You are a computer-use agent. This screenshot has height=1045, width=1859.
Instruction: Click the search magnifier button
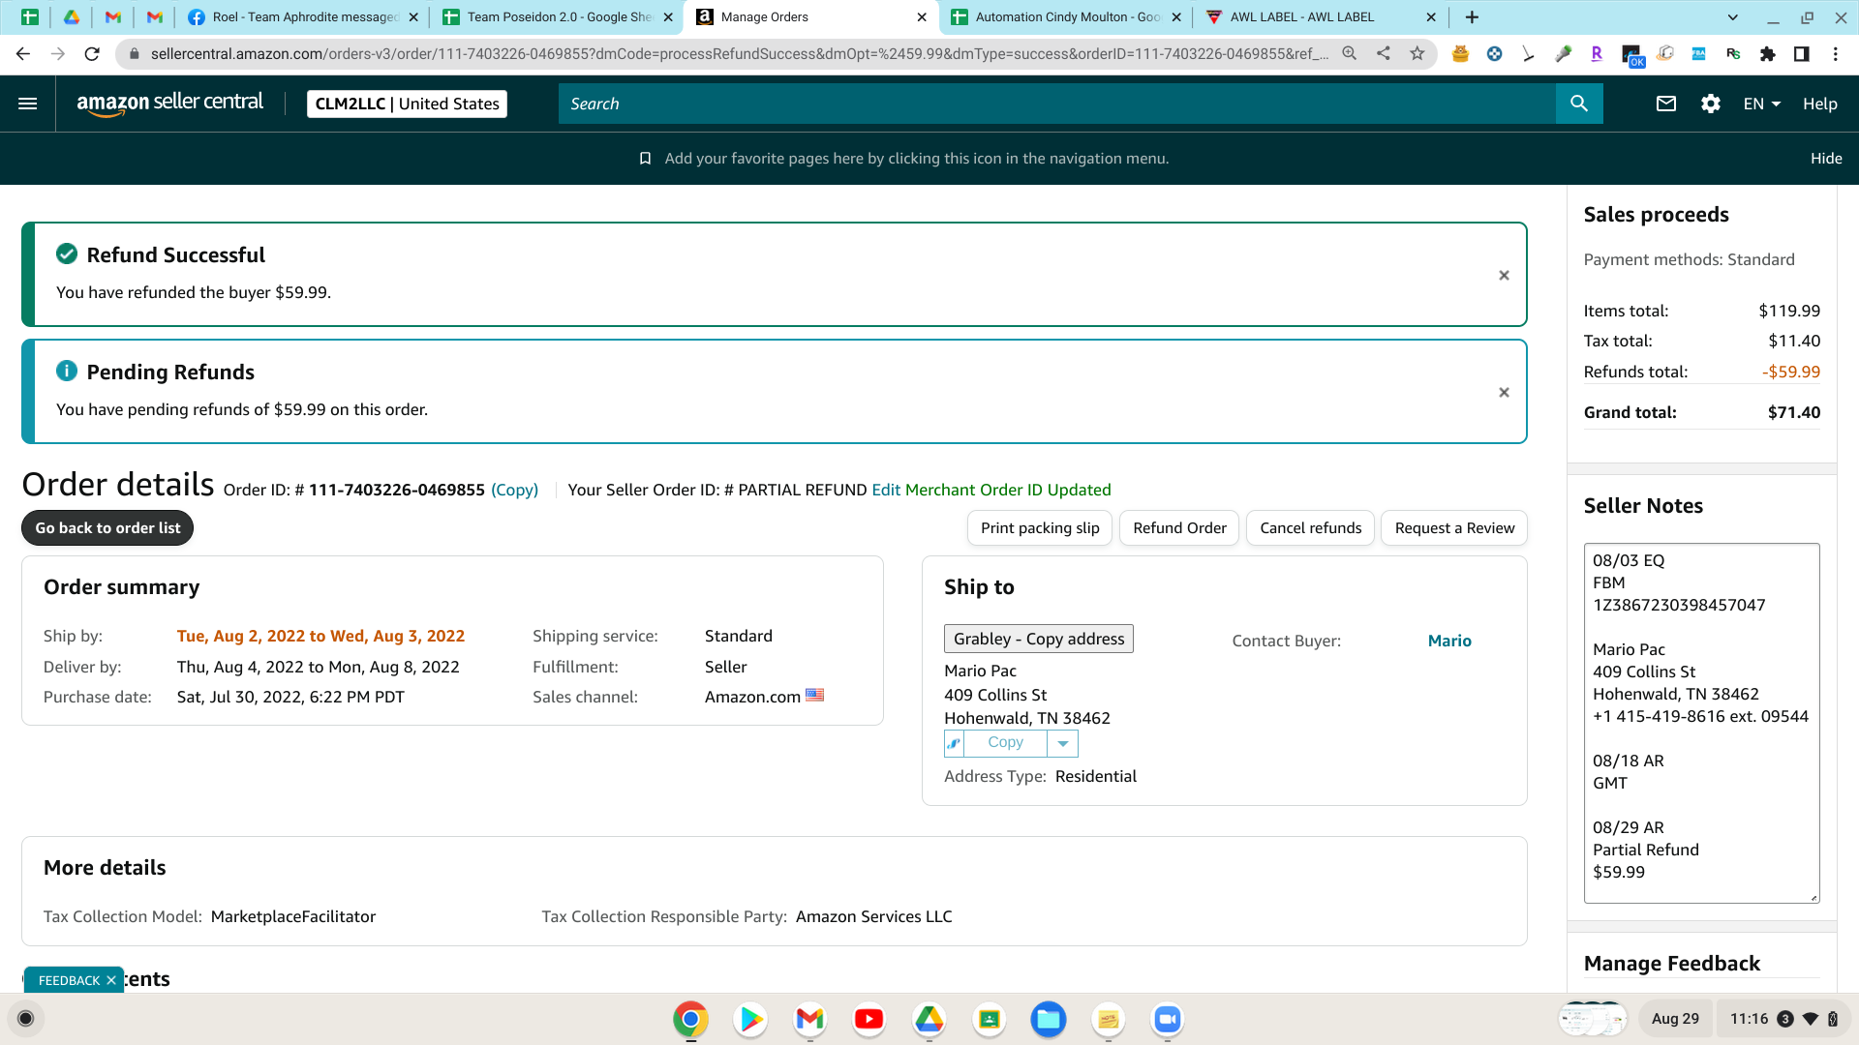[x=1579, y=104]
